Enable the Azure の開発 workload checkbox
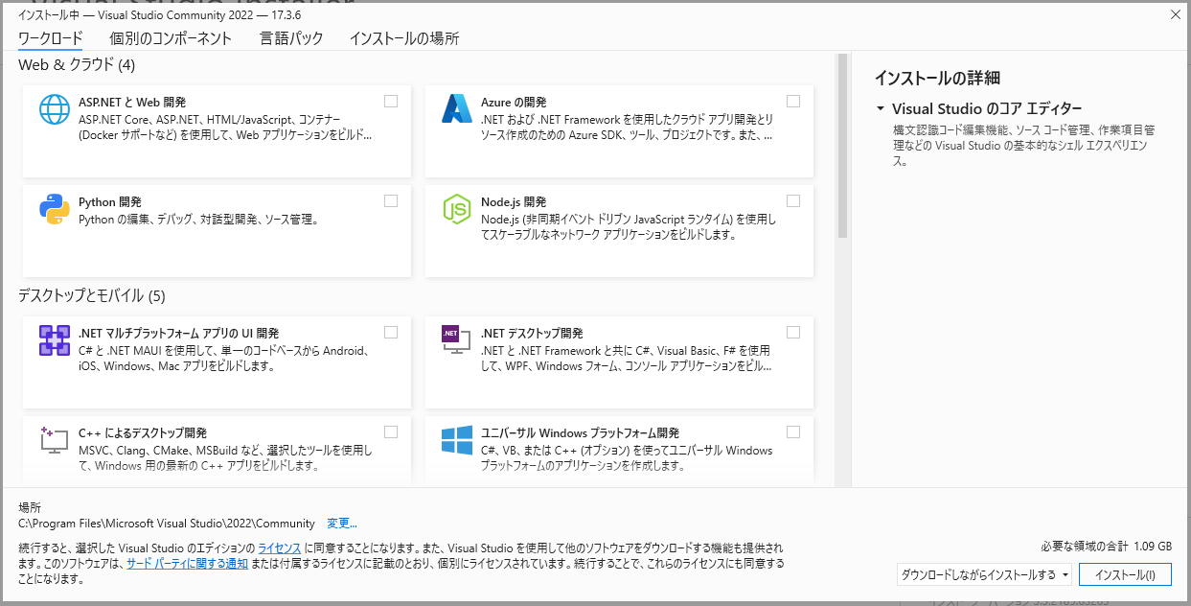The image size is (1191, 606). (793, 101)
